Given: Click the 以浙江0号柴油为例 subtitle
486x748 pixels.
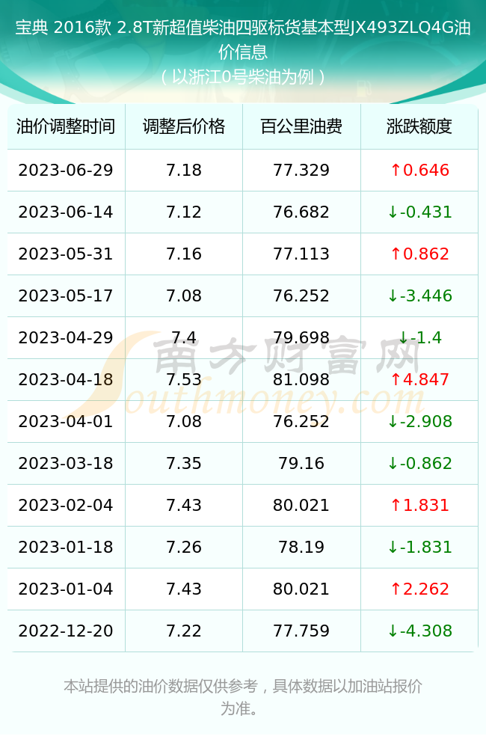Looking at the screenshot, I should point(243,76).
